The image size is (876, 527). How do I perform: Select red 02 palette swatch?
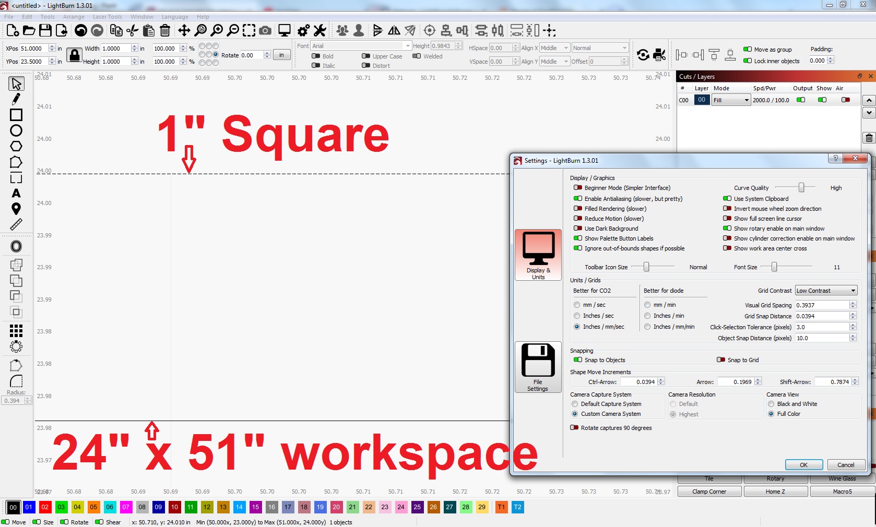45,507
